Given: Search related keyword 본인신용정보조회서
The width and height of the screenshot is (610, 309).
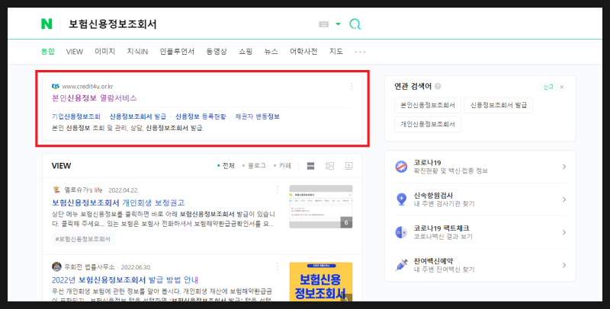Looking at the screenshot, I should [428, 105].
